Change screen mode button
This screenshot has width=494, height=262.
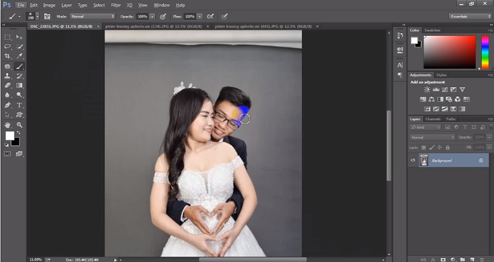coord(19,154)
